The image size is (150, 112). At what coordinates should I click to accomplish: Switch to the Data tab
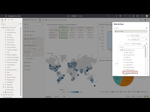[68, 16]
